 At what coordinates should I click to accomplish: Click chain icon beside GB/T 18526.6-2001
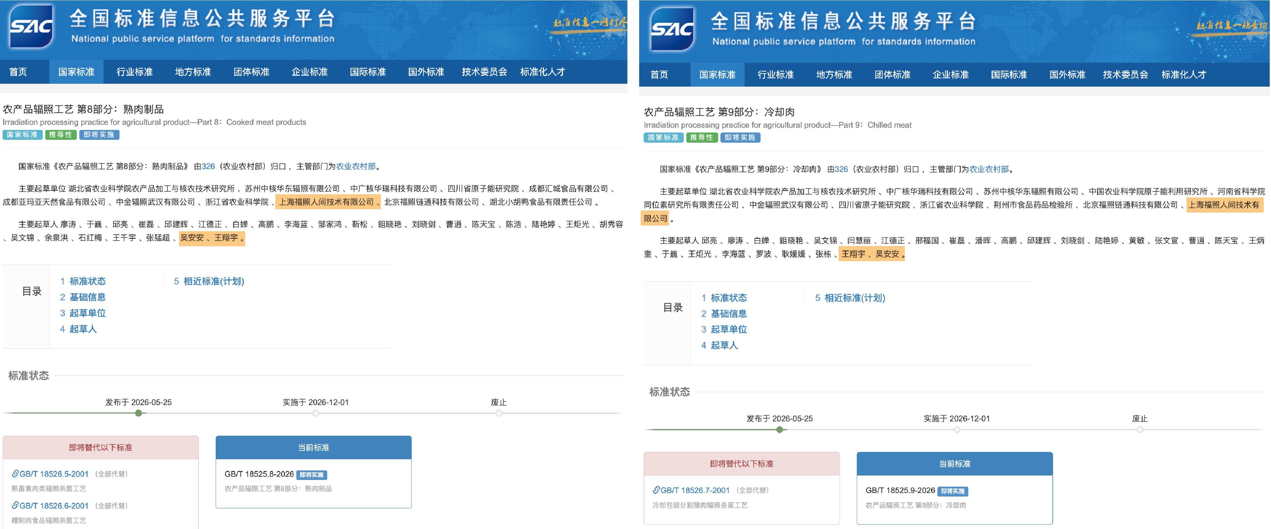pos(15,505)
